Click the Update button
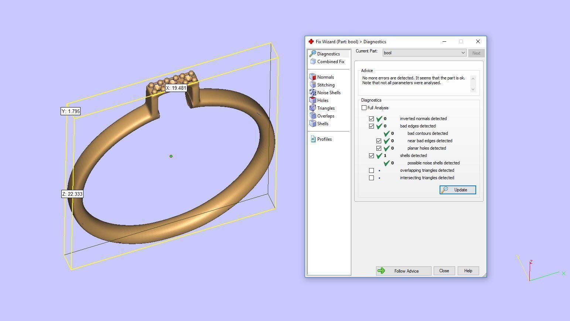570x321 pixels. 458,190
